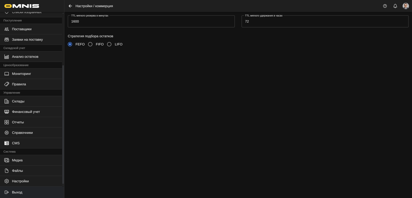Screen dimensions: 412x198
Task: Click the Правила price tag icon
Action: [x=7, y=84]
